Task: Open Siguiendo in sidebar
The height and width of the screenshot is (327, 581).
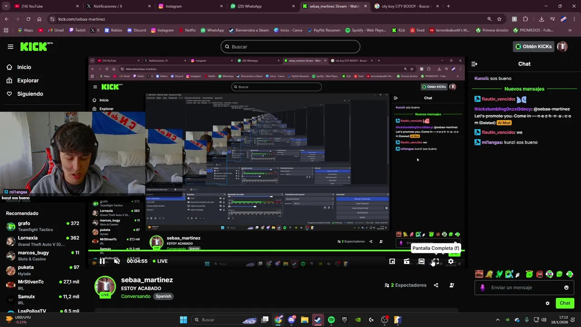Action: (x=25, y=94)
